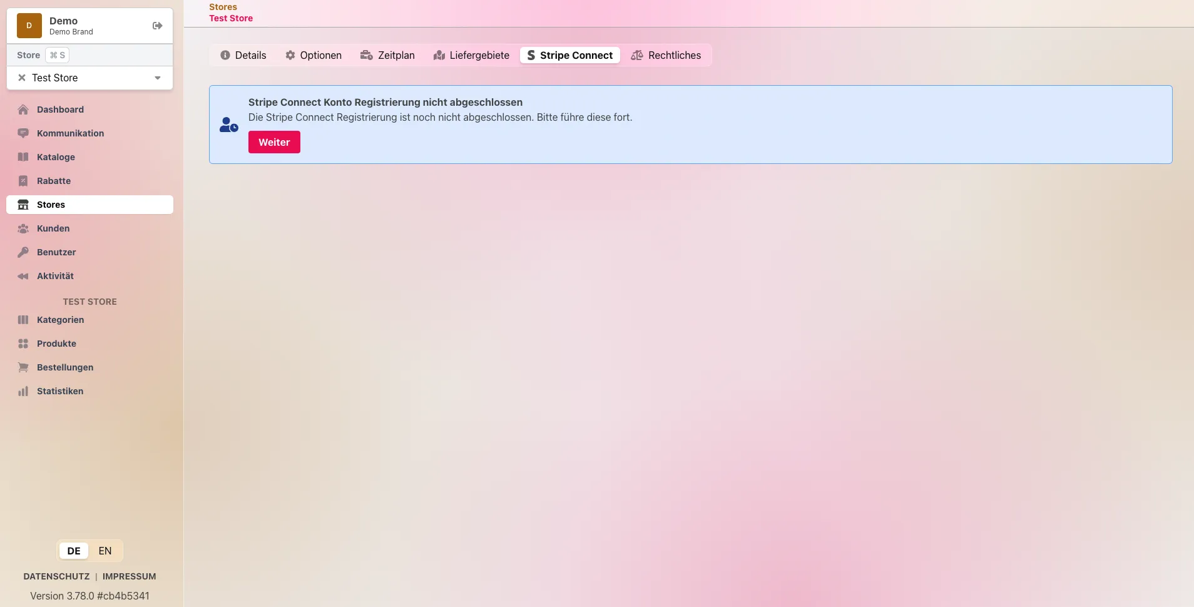Switch to the Liefergebiete tab
The image size is (1194, 607).
pos(471,55)
